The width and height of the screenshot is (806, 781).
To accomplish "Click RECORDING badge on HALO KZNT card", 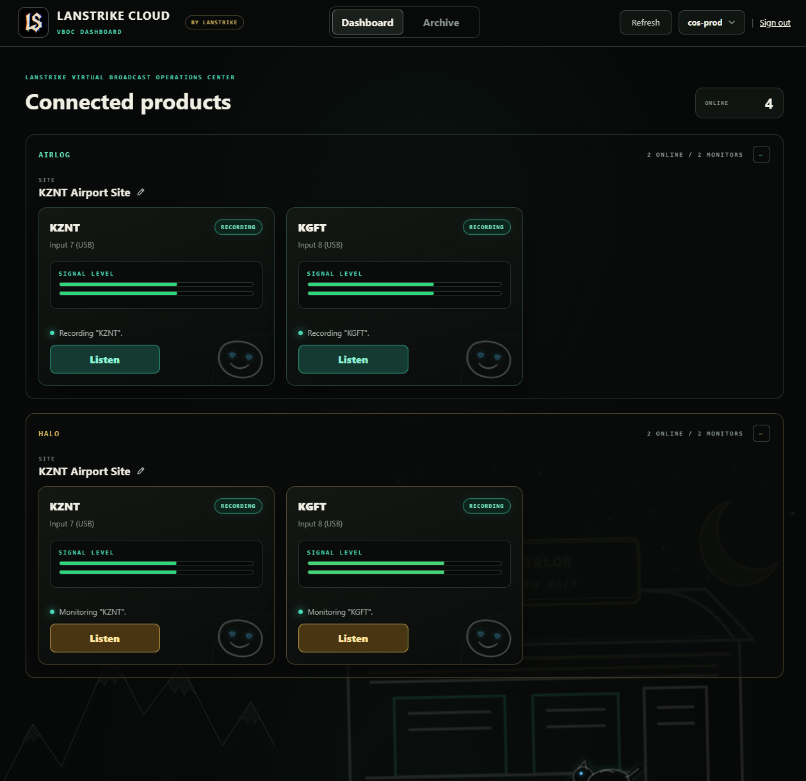I will 238,506.
